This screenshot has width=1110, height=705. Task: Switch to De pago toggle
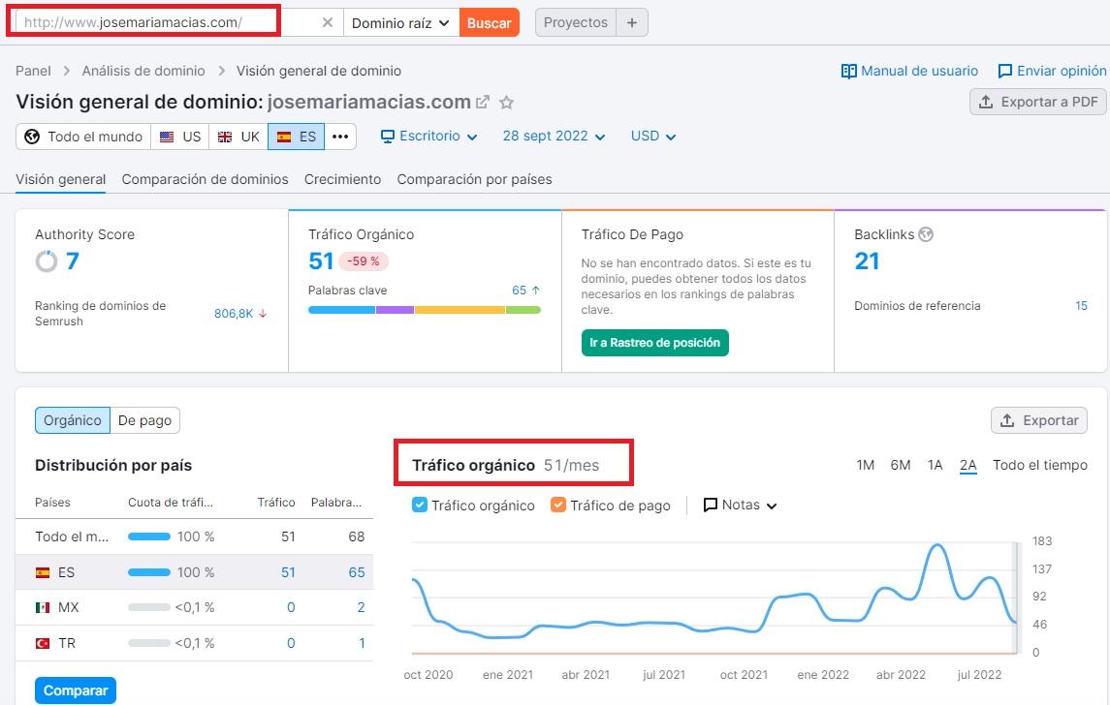point(144,420)
